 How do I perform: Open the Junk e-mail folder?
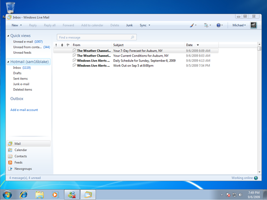coord(21,84)
